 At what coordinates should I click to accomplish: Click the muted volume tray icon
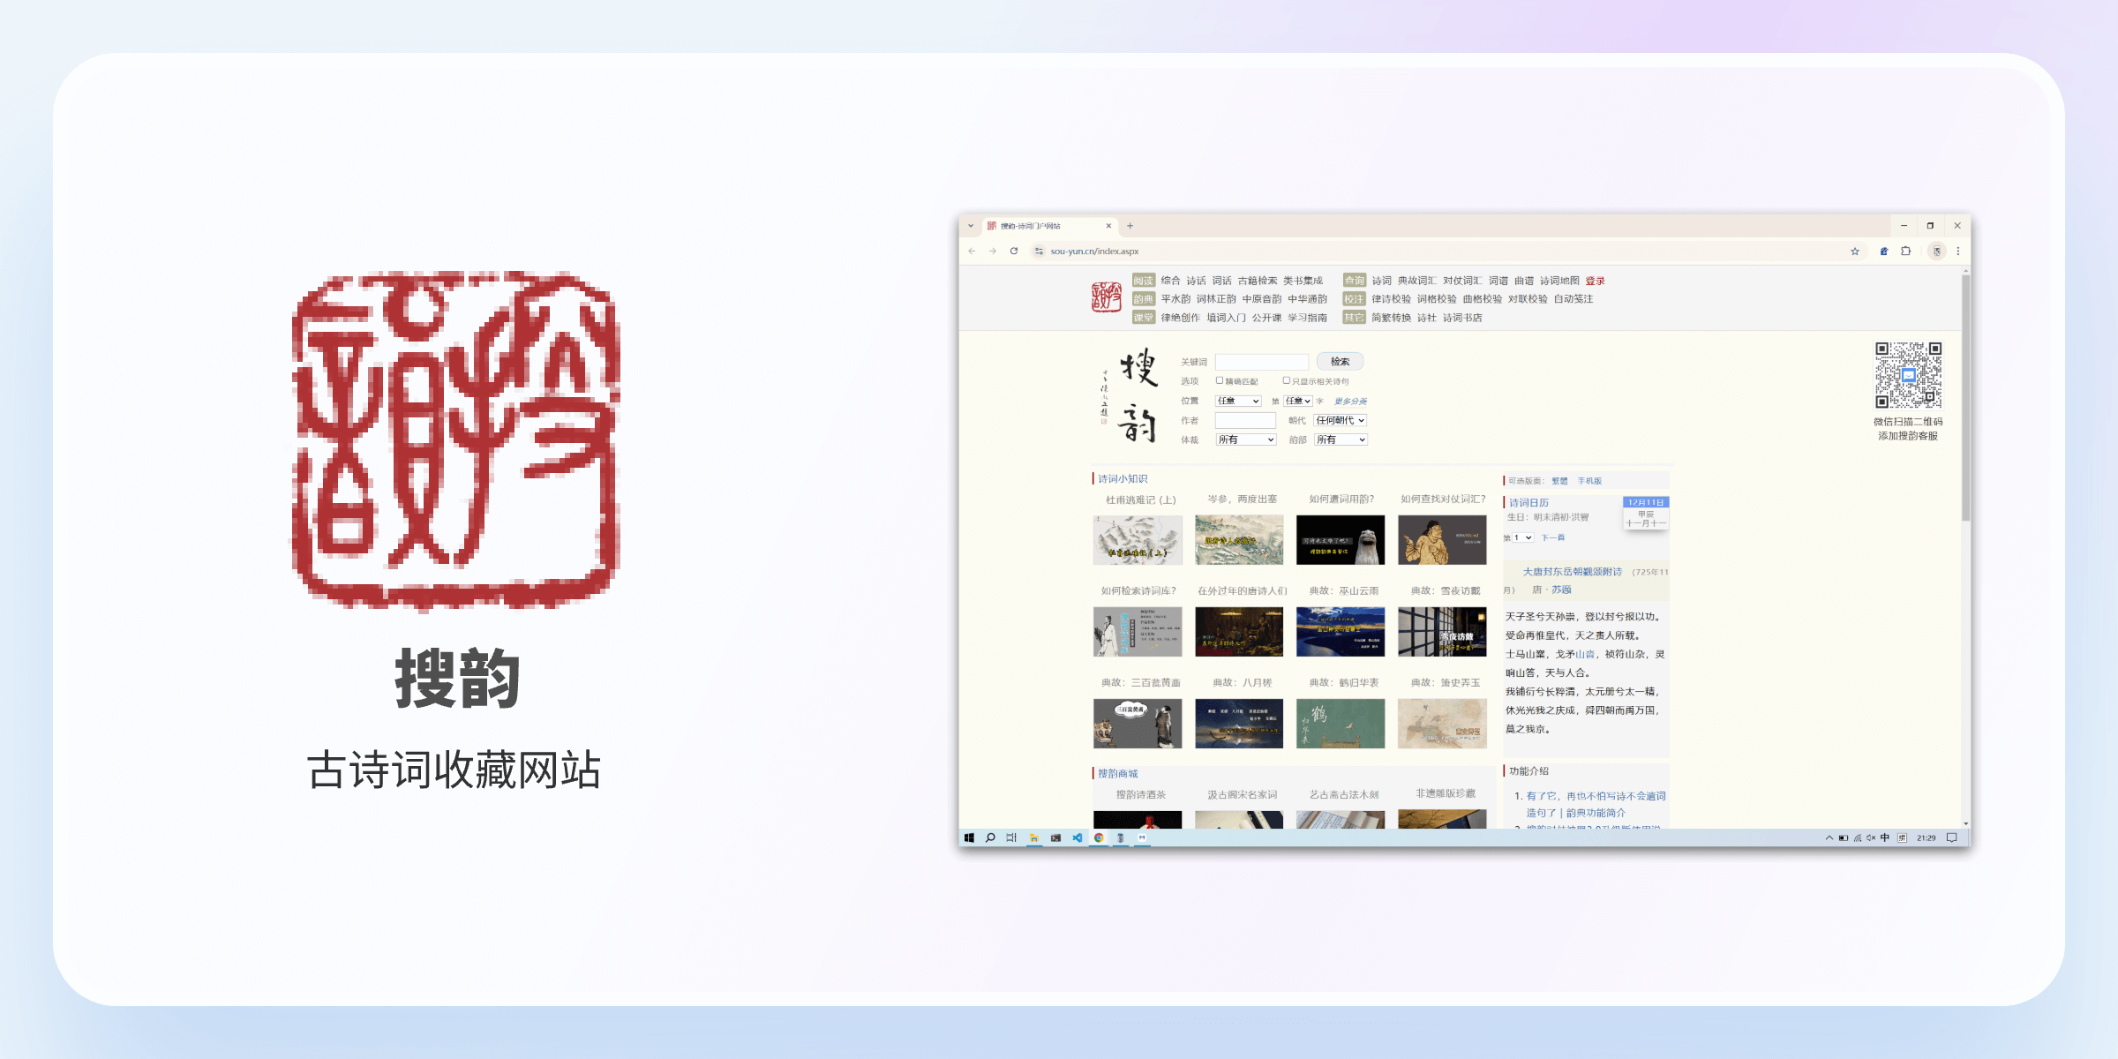[1871, 837]
